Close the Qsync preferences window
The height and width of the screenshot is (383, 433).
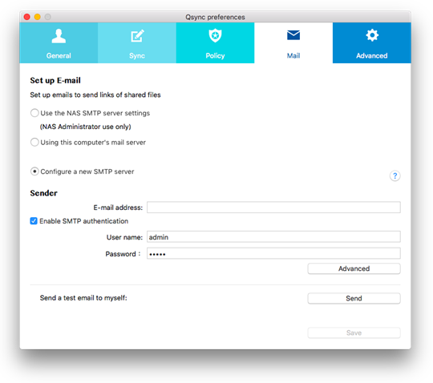tap(27, 17)
